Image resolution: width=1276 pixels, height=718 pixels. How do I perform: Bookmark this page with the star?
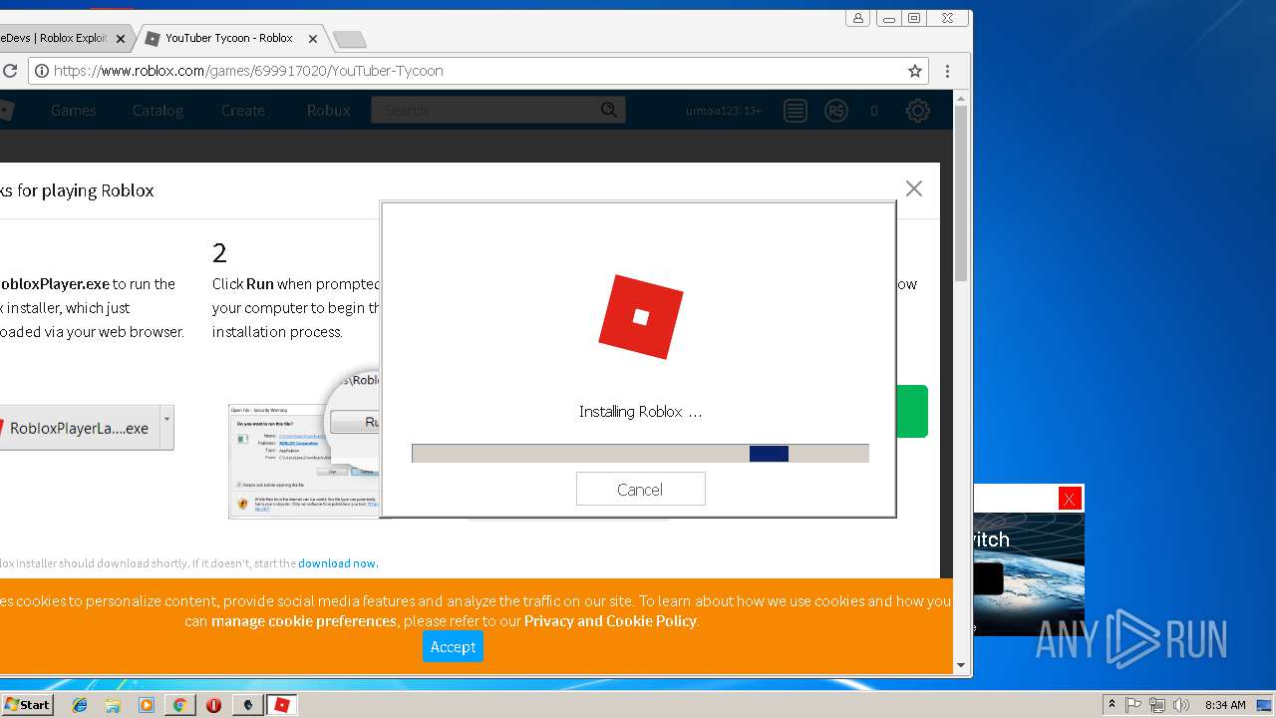click(x=914, y=71)
